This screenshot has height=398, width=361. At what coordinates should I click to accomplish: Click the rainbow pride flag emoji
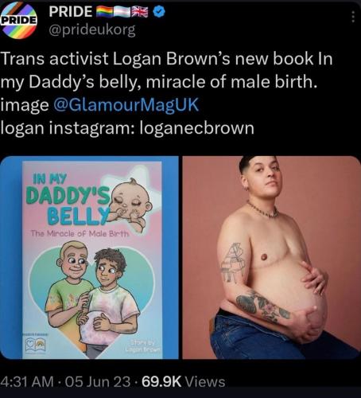(105, 12)
